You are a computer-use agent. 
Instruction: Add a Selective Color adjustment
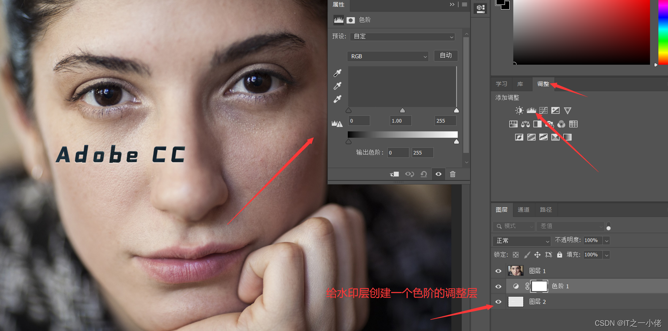(x=555, y=137)
